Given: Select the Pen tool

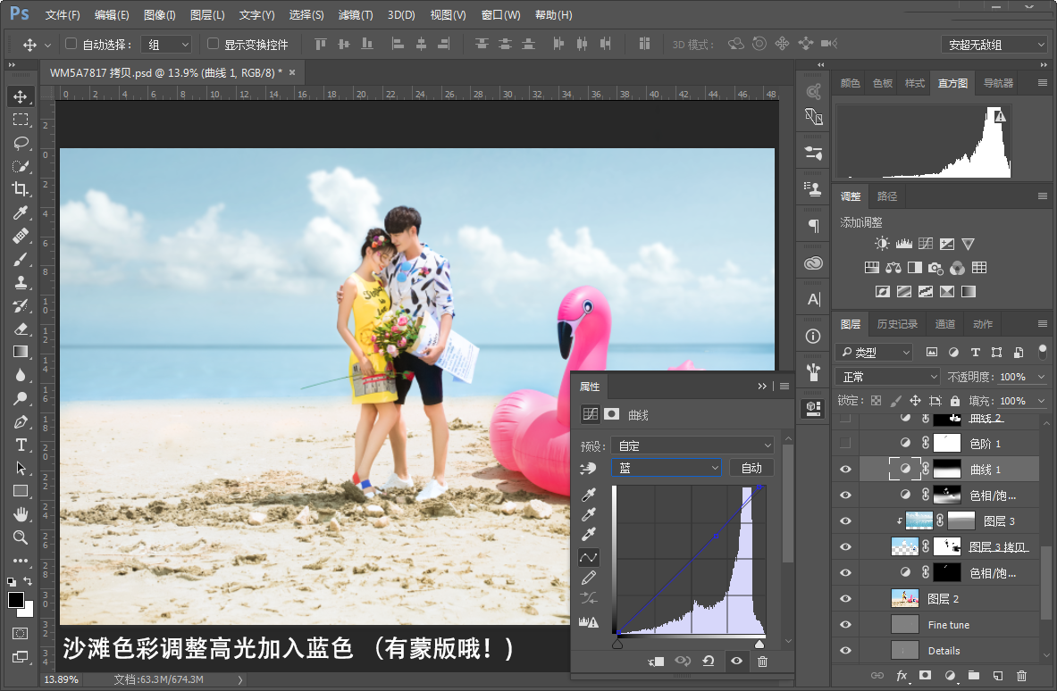Looking at the screenshot, I should 21,421.
